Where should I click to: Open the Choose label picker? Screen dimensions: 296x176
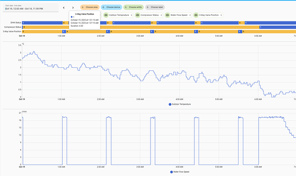coord(154,7)
